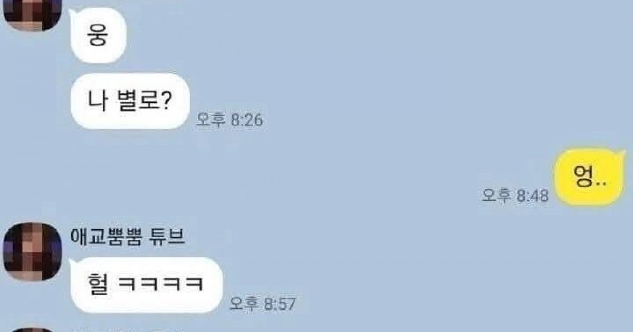Select the 웅 message bubble
The image size is (633, 332).
tap(98, 36)
